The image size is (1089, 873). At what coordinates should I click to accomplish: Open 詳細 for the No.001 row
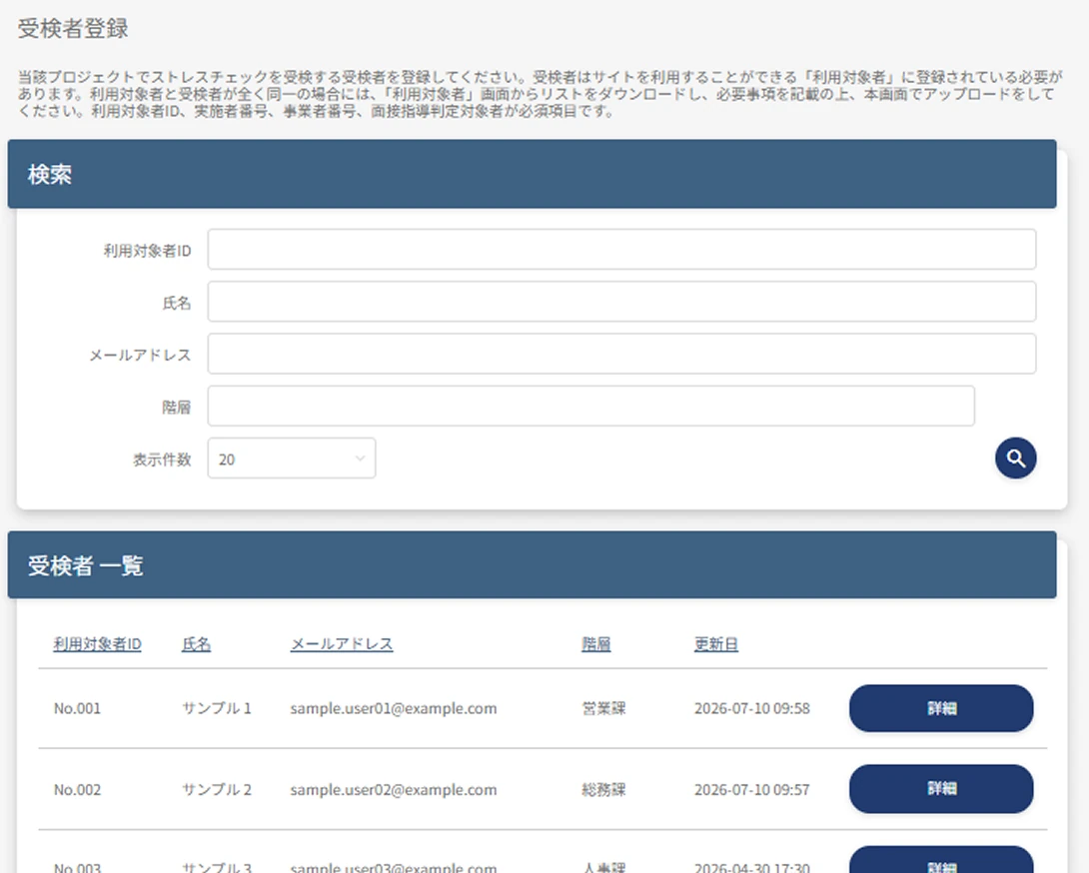[941, 708]
